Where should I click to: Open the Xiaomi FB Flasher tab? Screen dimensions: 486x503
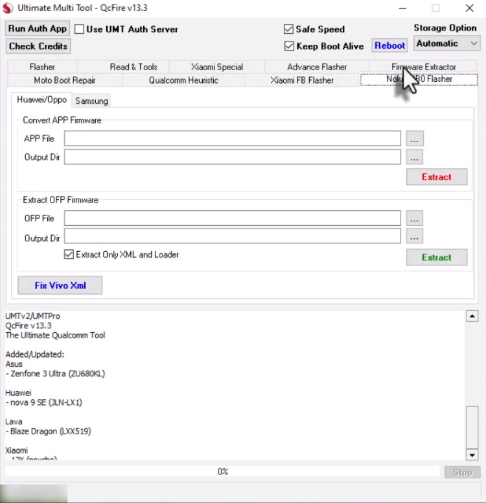pos(302,80)
